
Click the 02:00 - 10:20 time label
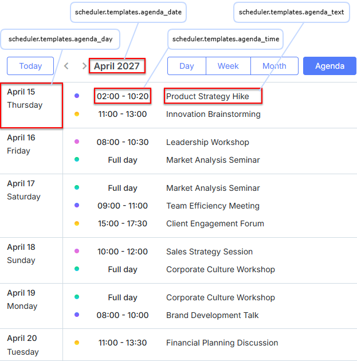click(x=123, y=96)
